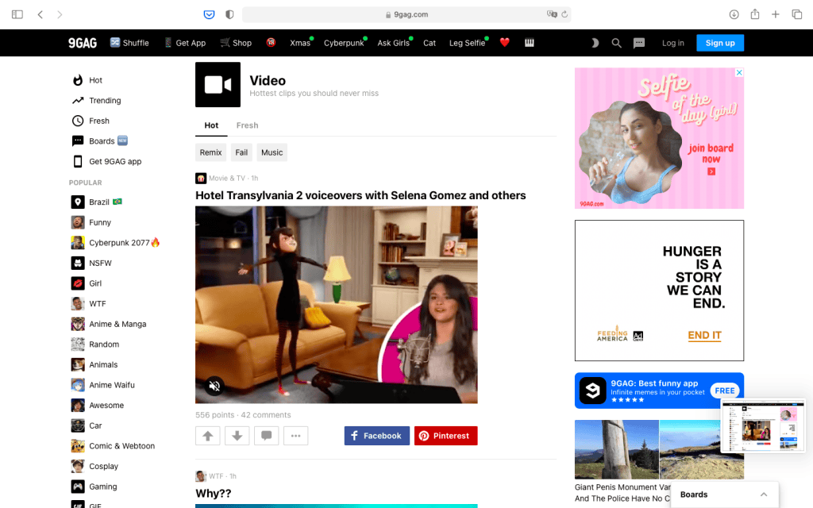
Task: Open the Xmas section
Action: [x=301, y=43]
